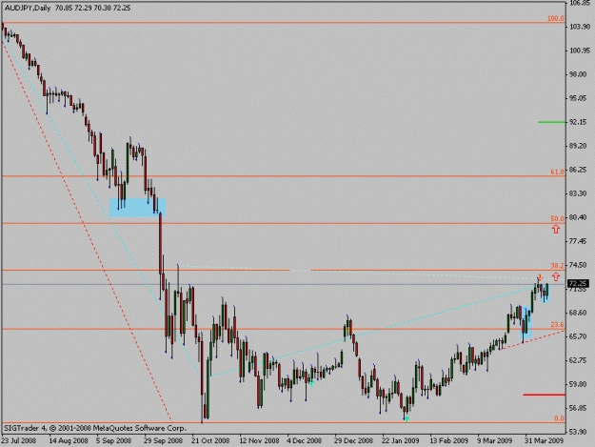
Task: Click the 103.90 price axis label
Action: (580, 27)
